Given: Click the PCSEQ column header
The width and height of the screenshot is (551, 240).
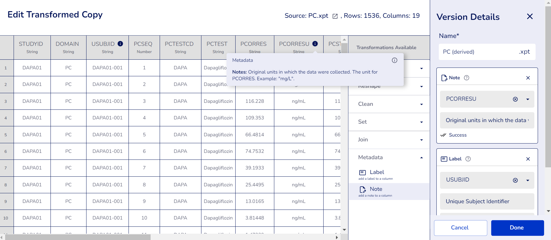Looking at the screenshot, I should pos(144,47).
